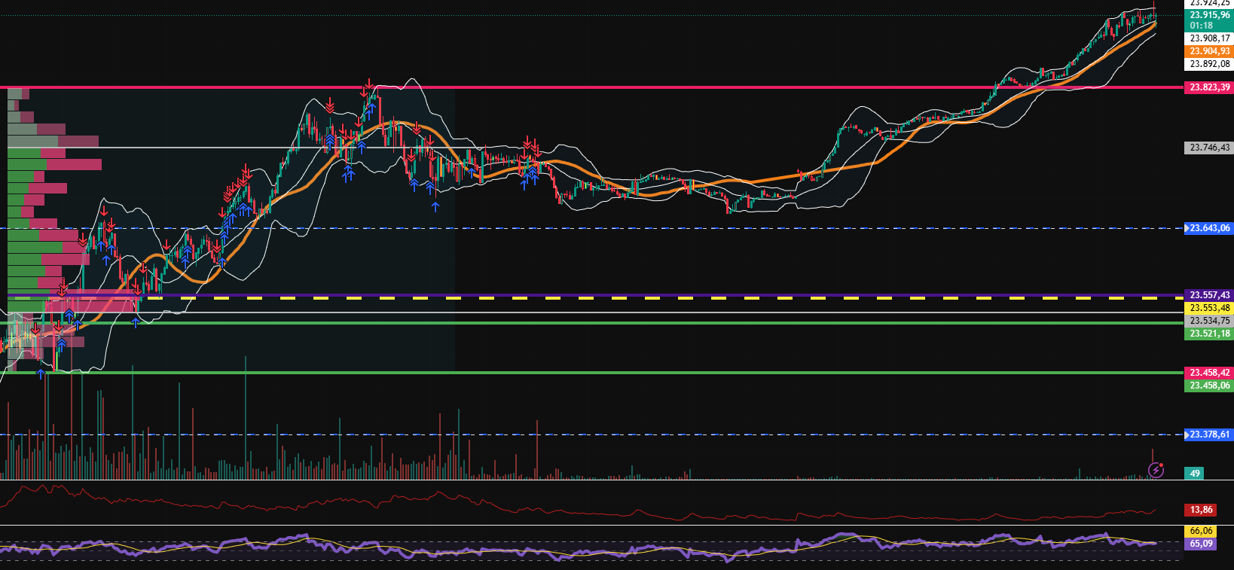Viewport: 1234px width, 570px height.
Task: Click the green 23.521,18 price label
Action: click(1209, 334)
